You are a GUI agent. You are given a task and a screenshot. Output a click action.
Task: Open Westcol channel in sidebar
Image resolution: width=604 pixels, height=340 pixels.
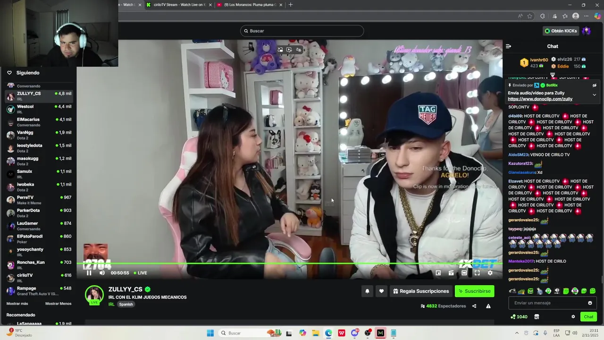(39, 109)
